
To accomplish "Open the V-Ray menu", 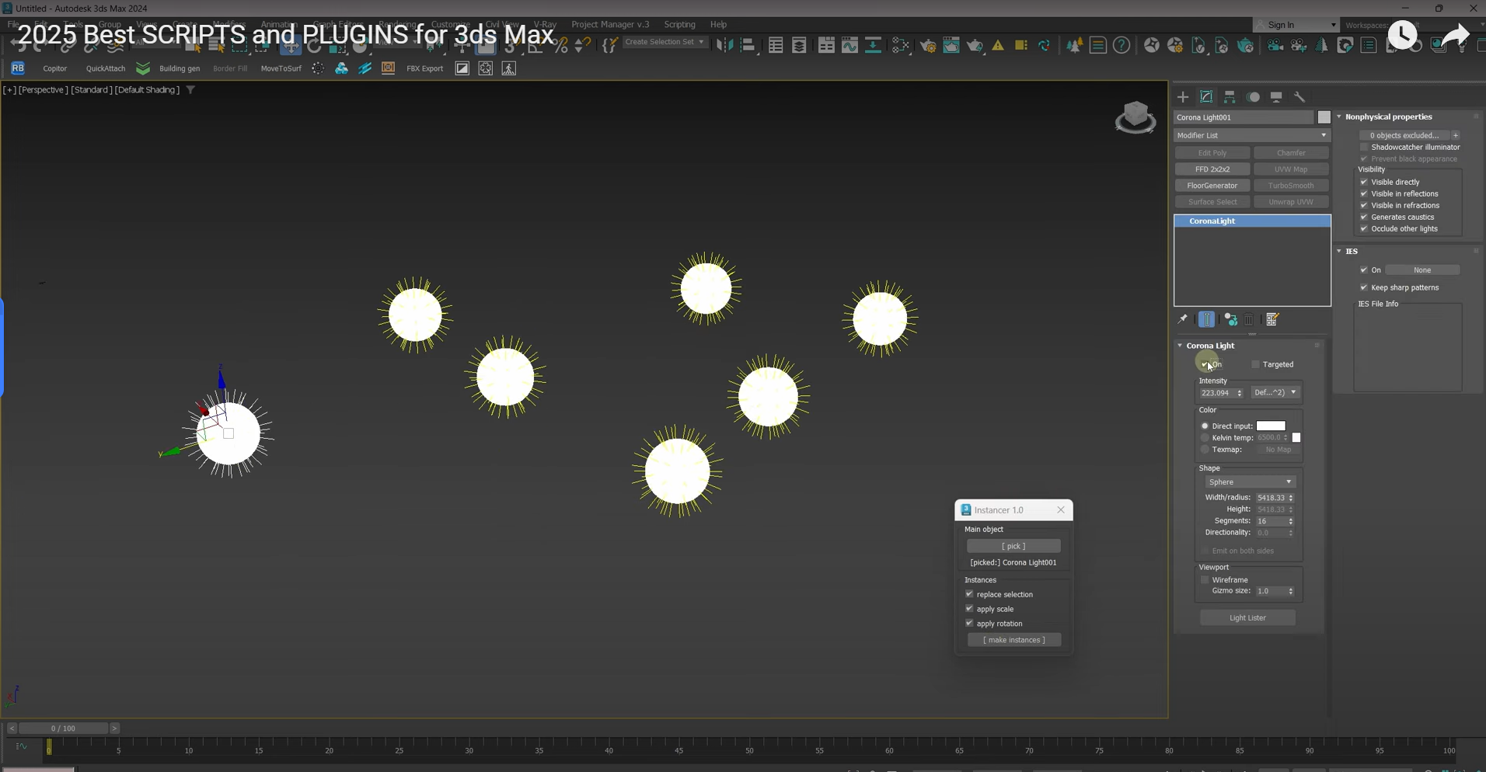I will tap(545, 25).
